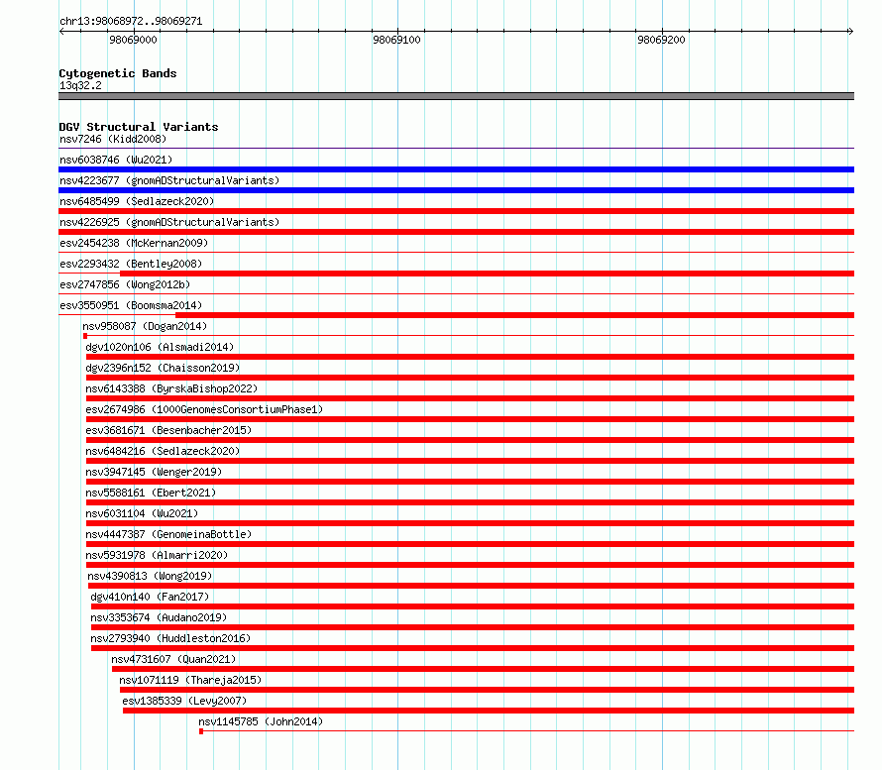Open variant nsv6484216 (Sedlazeck2020)
The height and width of the screenshot is (770, 882).
tap(163, 451)
